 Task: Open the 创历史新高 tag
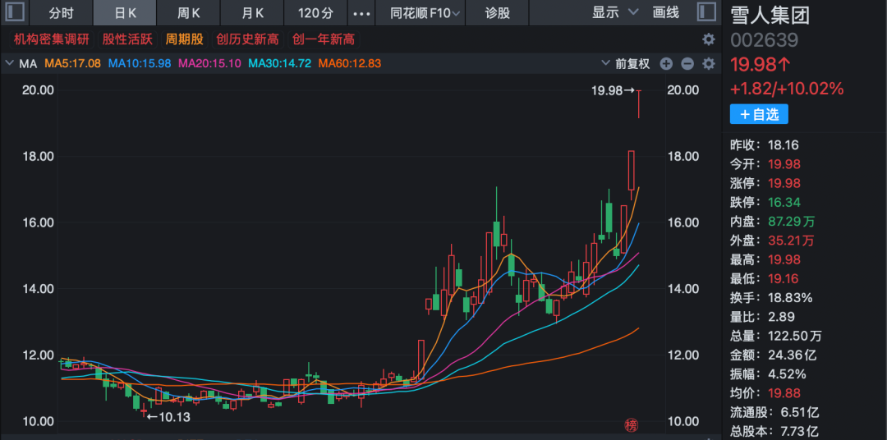tap(248, 39)
